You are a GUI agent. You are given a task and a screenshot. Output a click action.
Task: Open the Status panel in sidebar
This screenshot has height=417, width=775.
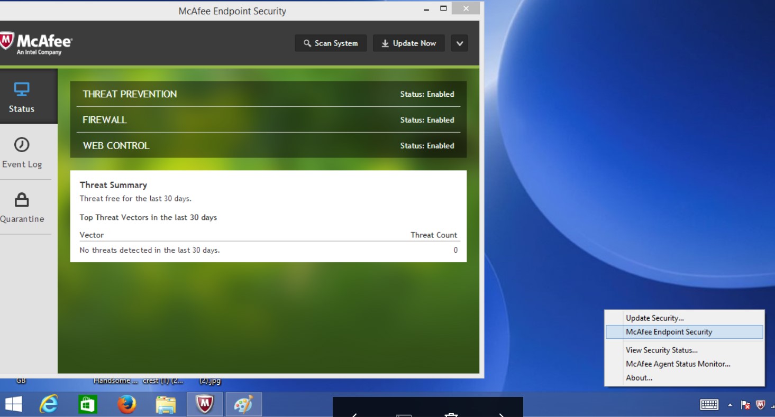tap(22, 97)
